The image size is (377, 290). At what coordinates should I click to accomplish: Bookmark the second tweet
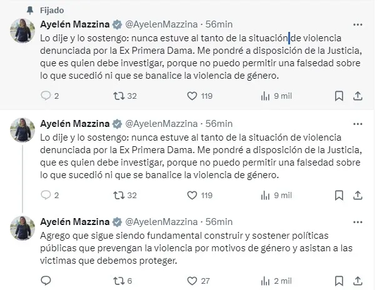coord(338,195)
